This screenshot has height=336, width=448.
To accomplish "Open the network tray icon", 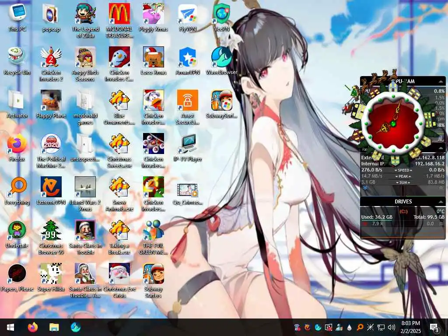I will [381, 327].
